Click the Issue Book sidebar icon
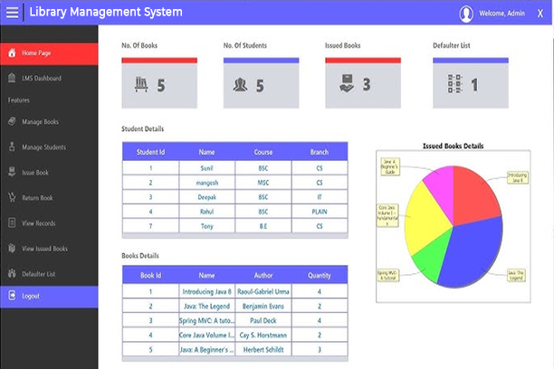554x369 pixels. coord(12,172)
